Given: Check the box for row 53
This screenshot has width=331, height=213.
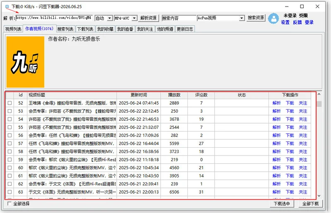Looking at the screenshot, I should [x=10, y=111].
